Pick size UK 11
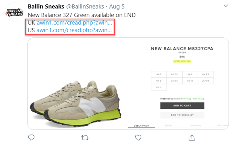233x144 pixels. (x=159, y=87)
